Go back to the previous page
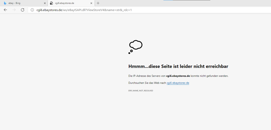This screenshot has width=271, height=130. click(x=5, y=10)
